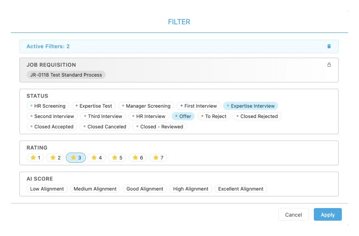Select rating 7 star chip

coord(158,158)
